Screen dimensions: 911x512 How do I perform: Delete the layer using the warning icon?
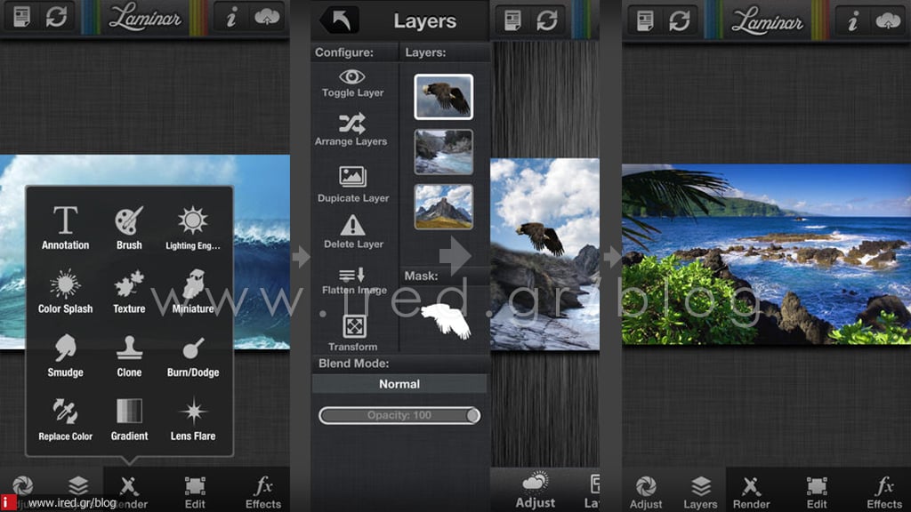tap(352, 230)
